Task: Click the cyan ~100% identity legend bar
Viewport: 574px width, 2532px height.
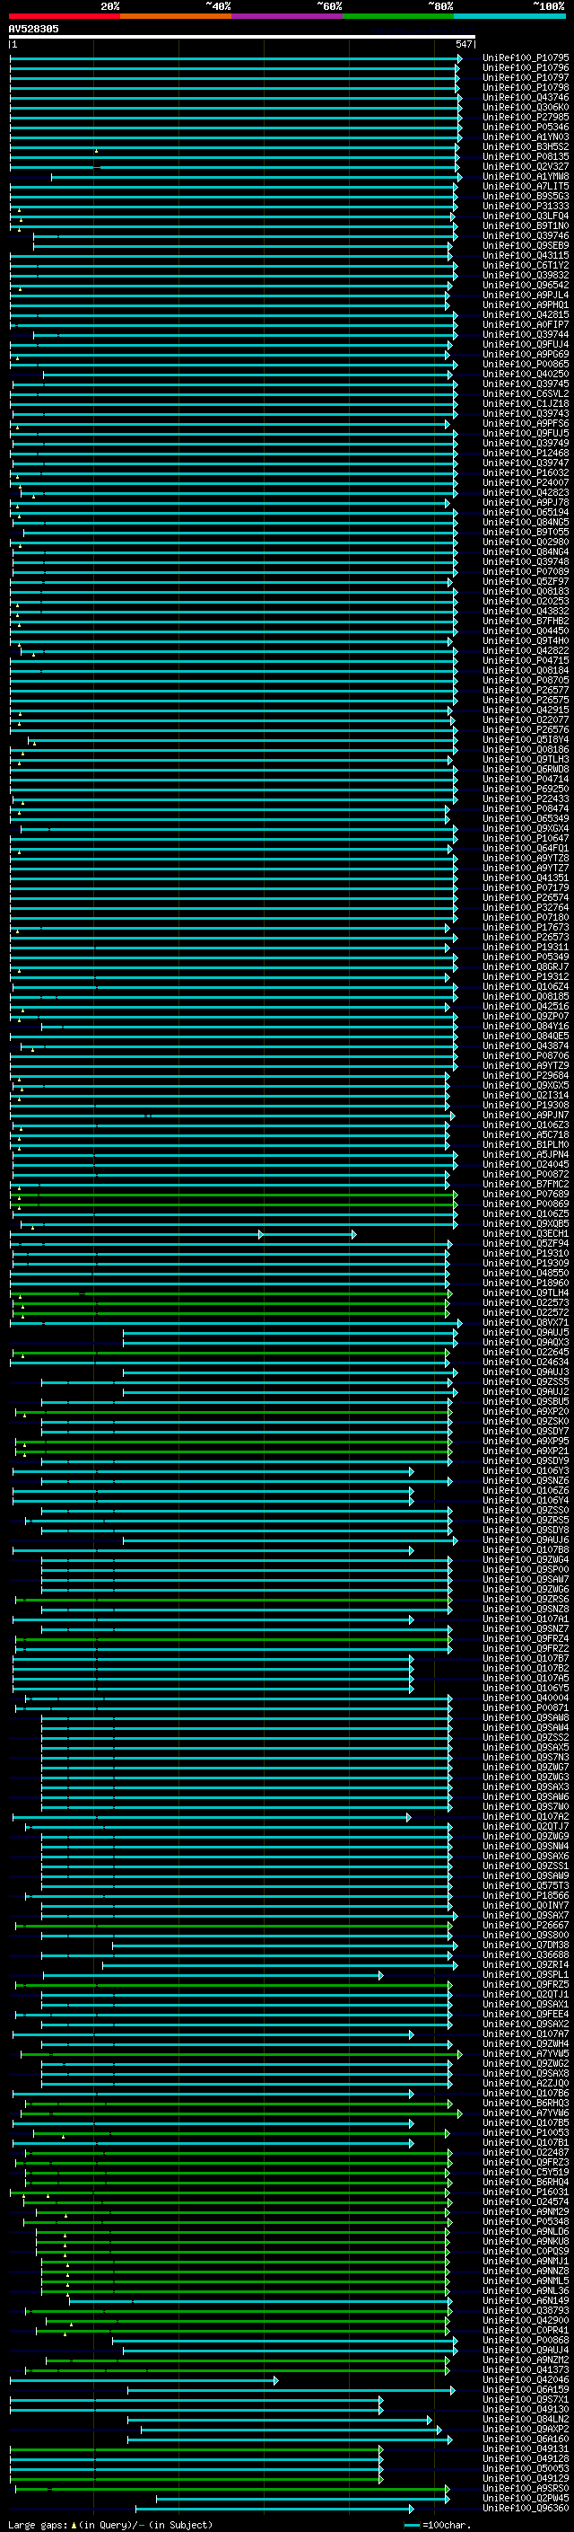Action: point(509,16)
